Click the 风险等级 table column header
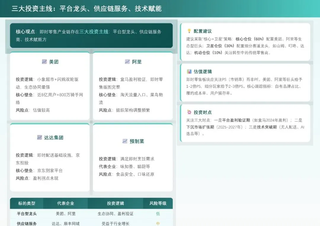This screenshot has width=320, height=226. click(x=158, y=203)
